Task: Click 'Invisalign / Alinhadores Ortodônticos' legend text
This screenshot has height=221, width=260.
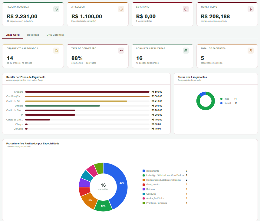Action: point(165,175)
